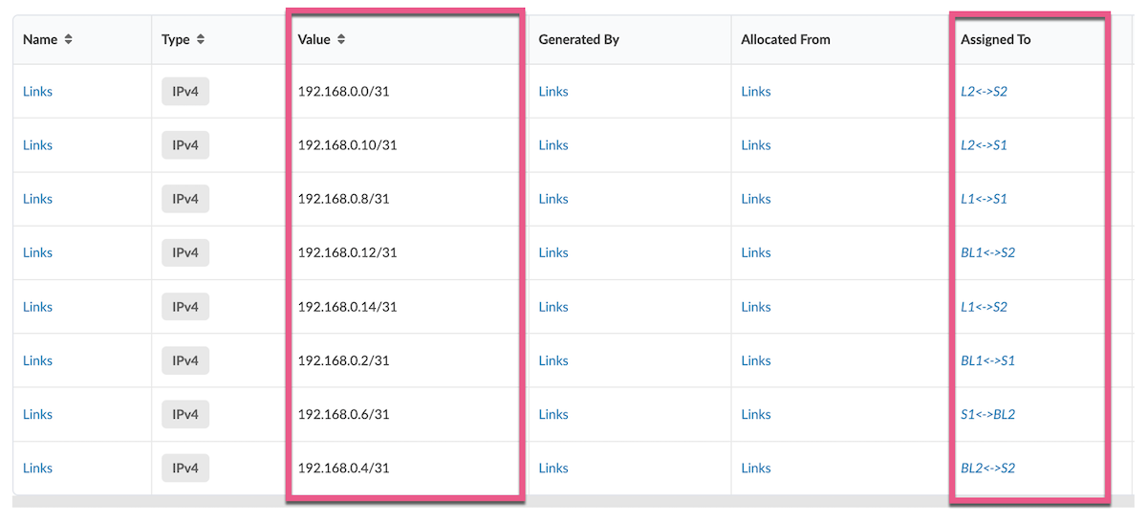Sort table by the Name column arrows
The image size is (1147, 523).
point(68,40)
